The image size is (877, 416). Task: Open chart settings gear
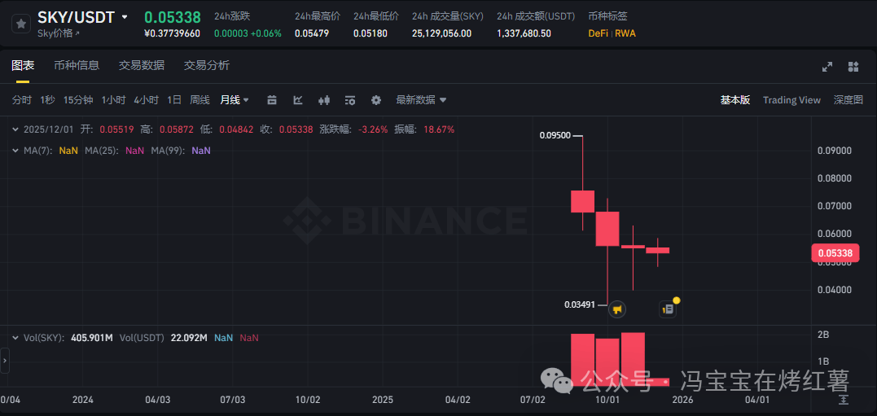coord(376,100)
